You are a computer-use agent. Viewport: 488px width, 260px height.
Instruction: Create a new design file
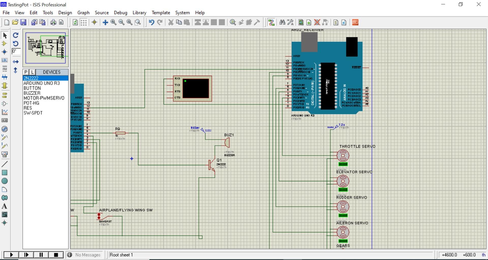(x=7, y=22)
